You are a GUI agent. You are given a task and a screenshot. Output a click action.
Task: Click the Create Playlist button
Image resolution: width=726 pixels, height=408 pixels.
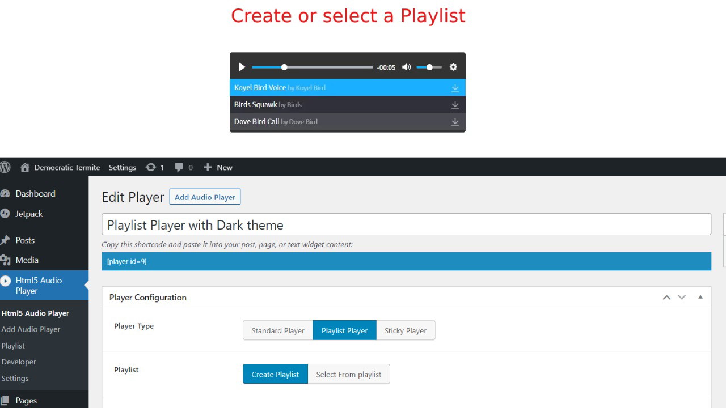pyautogui.click(x=275, y=374)
